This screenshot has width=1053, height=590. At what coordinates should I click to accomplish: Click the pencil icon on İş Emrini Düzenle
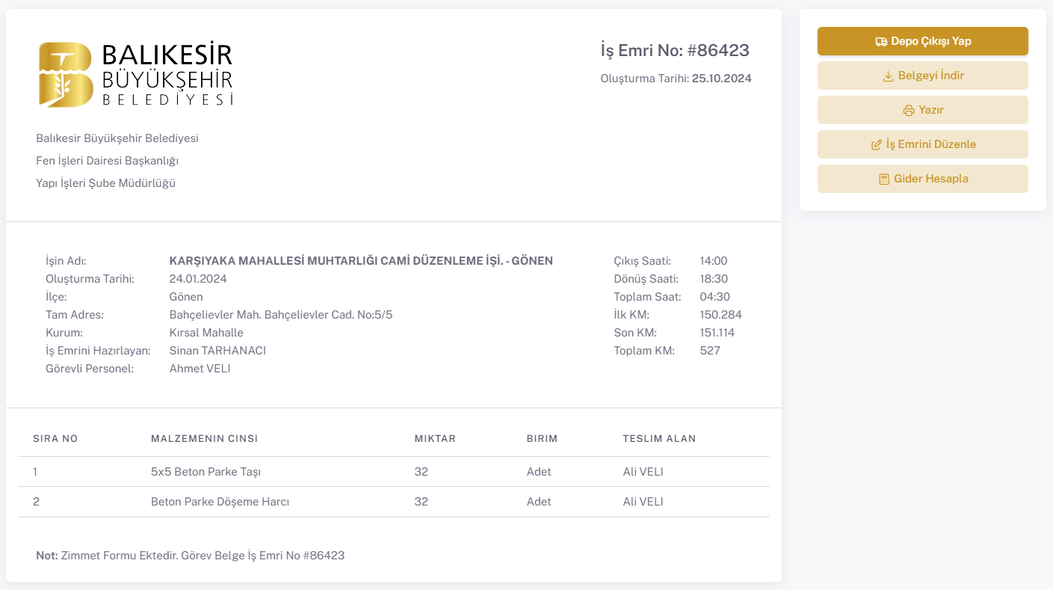[877, 145]
